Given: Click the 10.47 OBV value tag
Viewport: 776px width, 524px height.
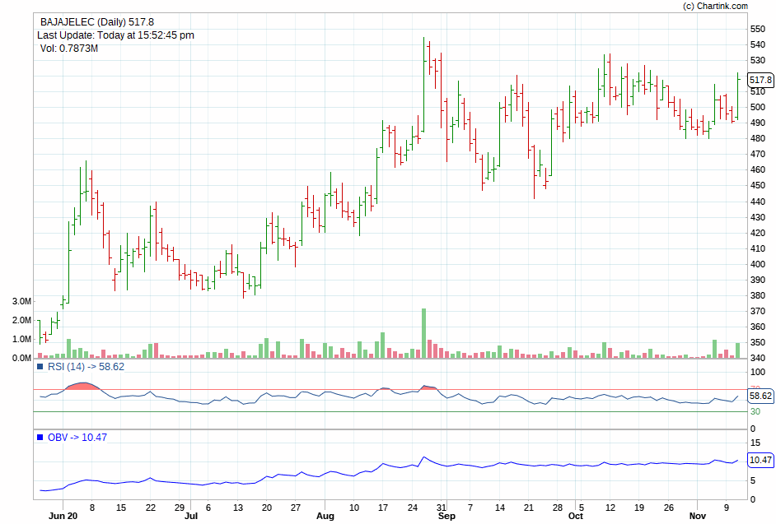Looking at the screenshot, I should [760, 460].
